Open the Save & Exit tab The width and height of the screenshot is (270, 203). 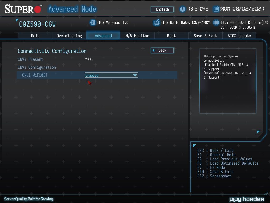(x=205, y=36)
